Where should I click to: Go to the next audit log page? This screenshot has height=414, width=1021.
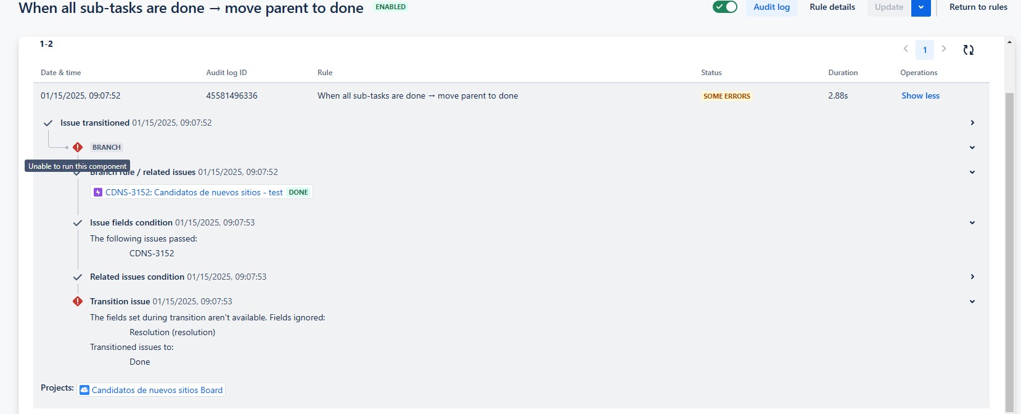[x=943, y=49]
